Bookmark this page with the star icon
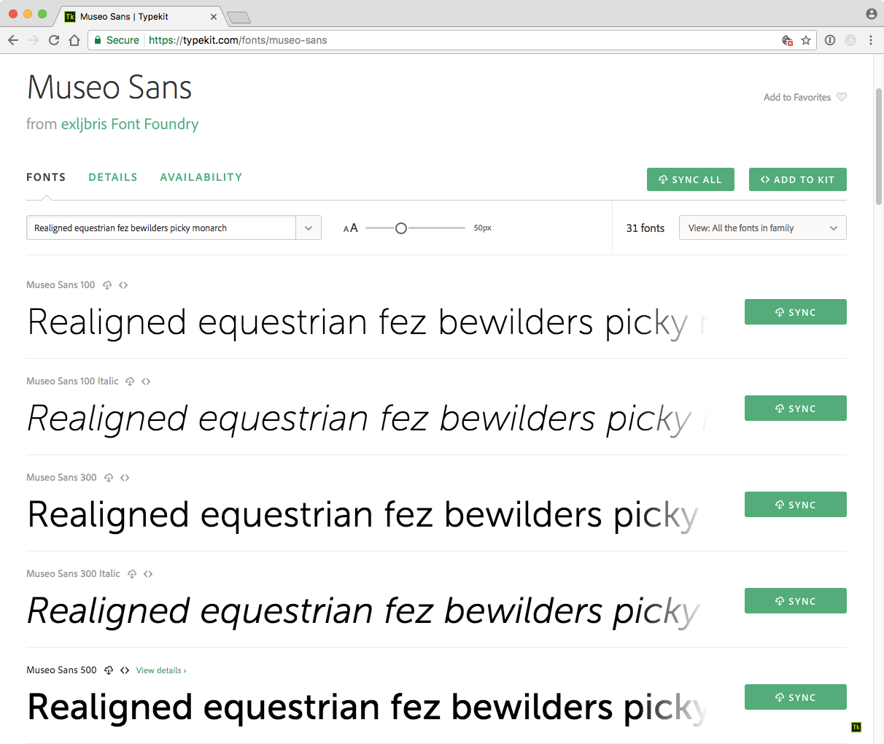The image size is (884, 744). point(806,40)
